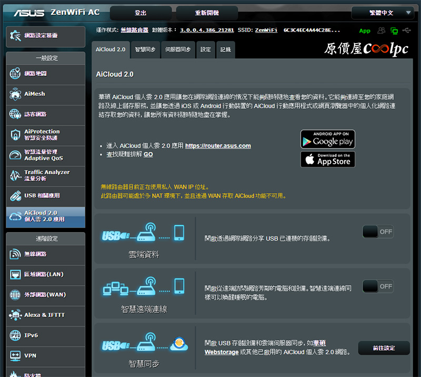Open the https://router.asus.com link
This screenshot has width=421, height=377.
pos(218,146)
